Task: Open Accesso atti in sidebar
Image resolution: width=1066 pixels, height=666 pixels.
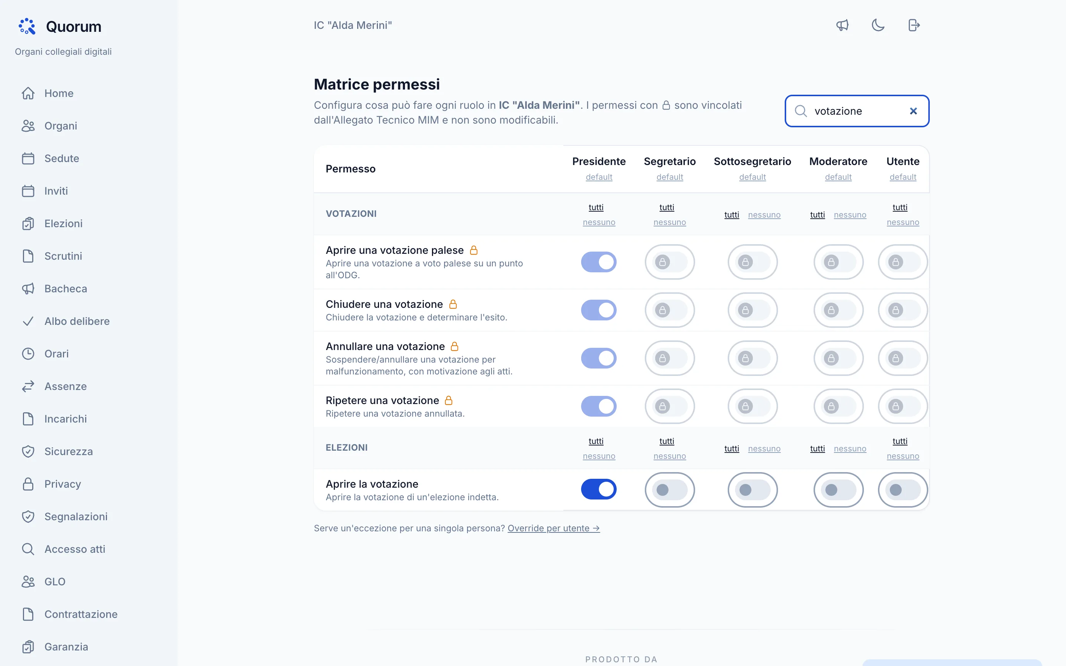Action: coord(89,550)
